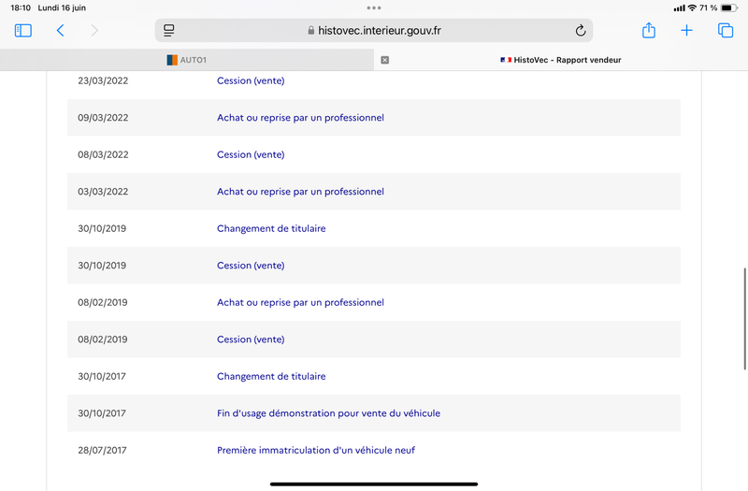748x491 pixels.
Task: Click the date 23/03/2022
Action: pos(103,80)
